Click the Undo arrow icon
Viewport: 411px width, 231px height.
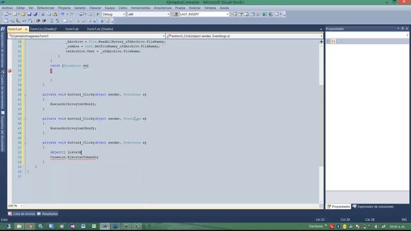pos(63,14)
